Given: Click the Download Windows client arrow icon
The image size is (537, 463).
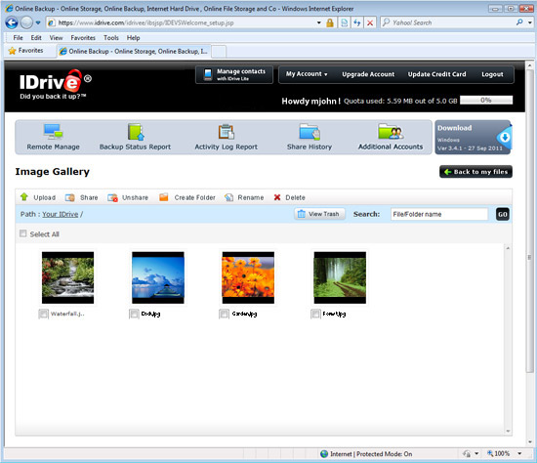Looking at the screenshot, I should [504, 138].
